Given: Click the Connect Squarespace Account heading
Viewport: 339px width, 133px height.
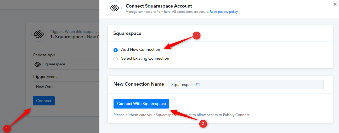Looking at the screenshot, I should (x=159, y=6).
